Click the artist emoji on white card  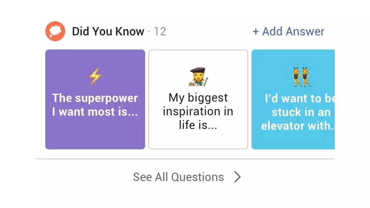pyautogui.click(x=198, y=77)
